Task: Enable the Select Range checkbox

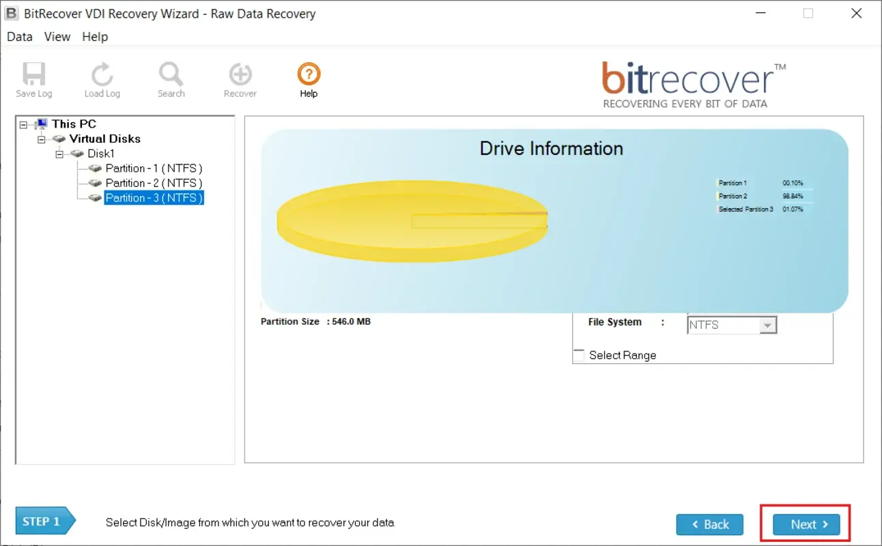Action: (x=579, y=355)
